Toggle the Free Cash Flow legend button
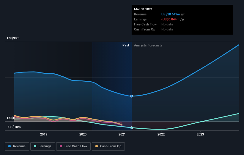Image resolution: width=244 pixels, height=155 pixels. pyautogui.click(x=73, y=146)
